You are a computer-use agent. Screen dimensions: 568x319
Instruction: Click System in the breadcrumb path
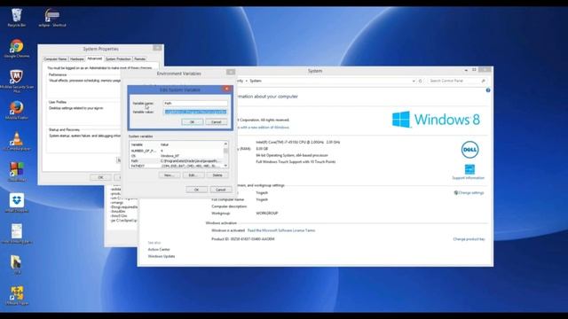click(256, 81)
